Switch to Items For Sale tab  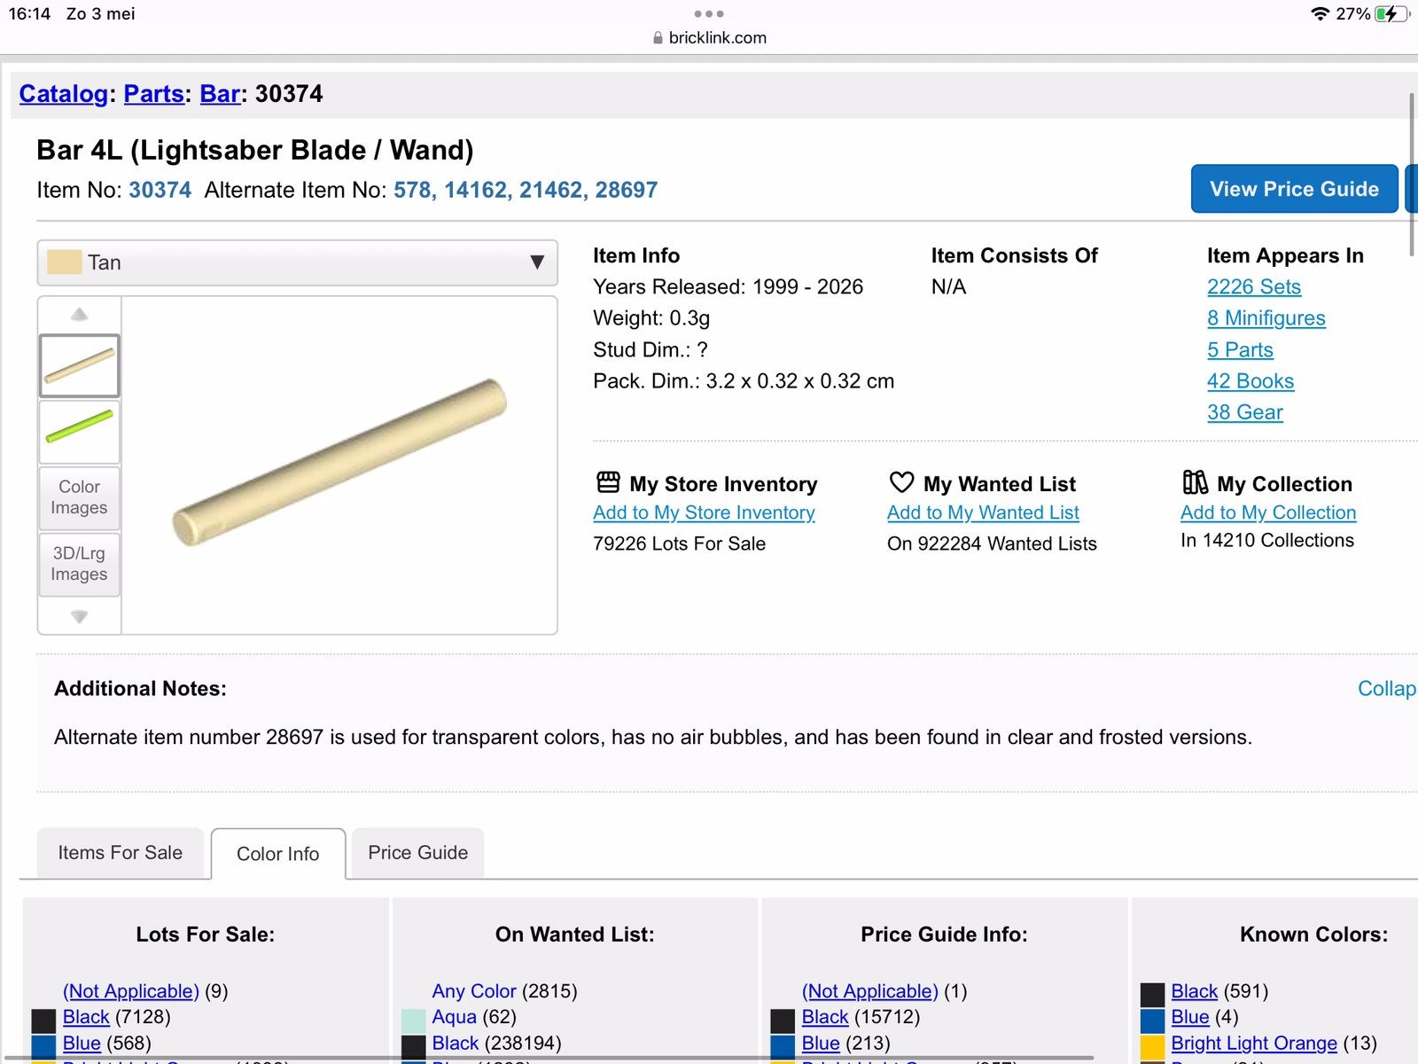pos(120,852)
